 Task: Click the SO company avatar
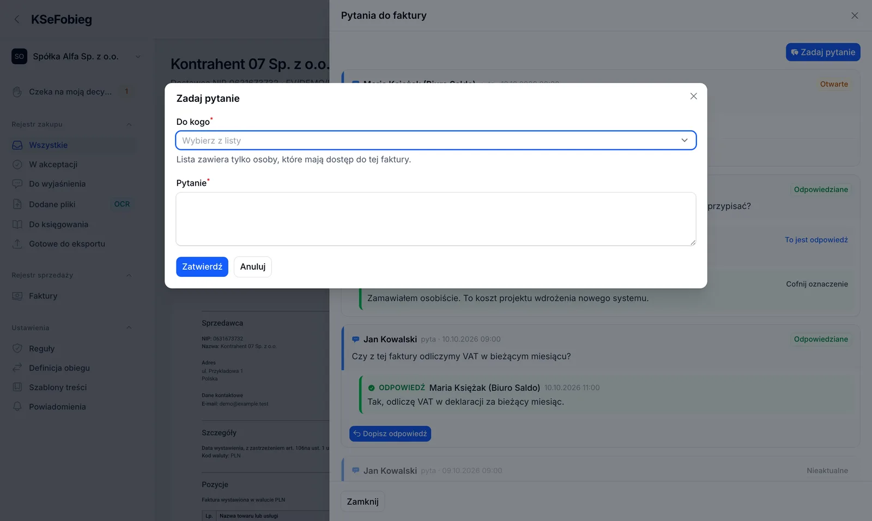tap(19, 56)
